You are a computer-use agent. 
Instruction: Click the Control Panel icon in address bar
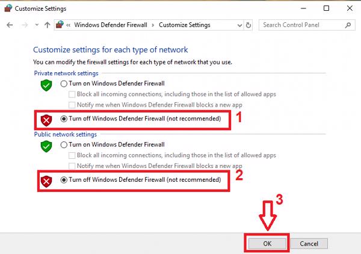60,25
